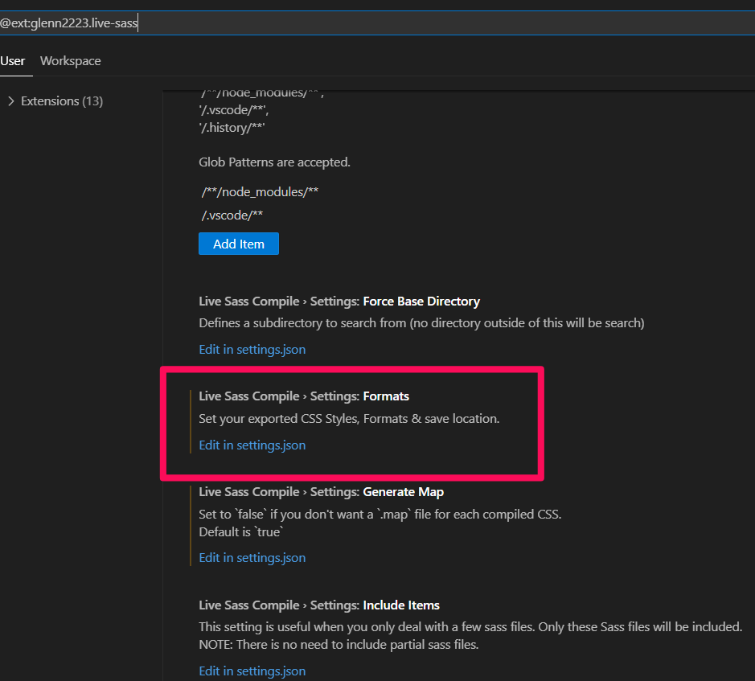
Task: Switch to the User settings tab
Action: pyautogui.click(x=13, y=61)
